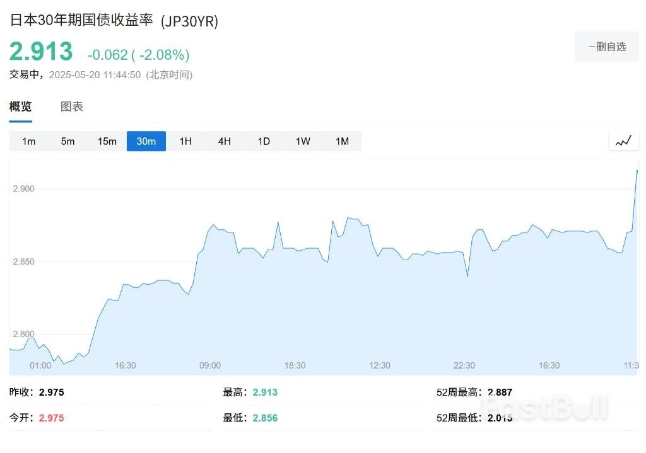Click the 日本30年期国债收益率 title
Screen dimensions: 646x453
coord(81,20)
